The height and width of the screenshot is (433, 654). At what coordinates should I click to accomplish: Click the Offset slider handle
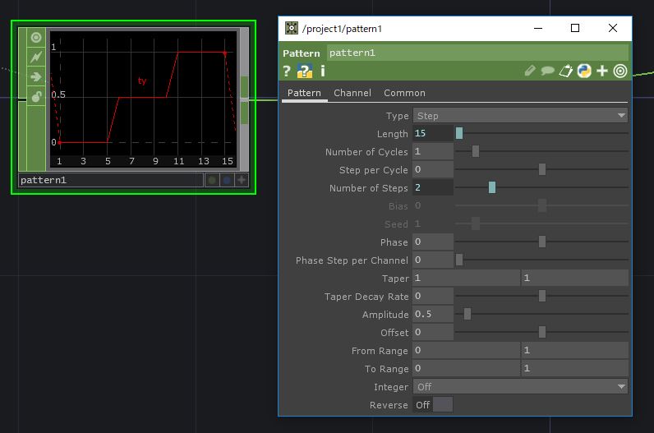pyautogui.click(x=542, y=332)
